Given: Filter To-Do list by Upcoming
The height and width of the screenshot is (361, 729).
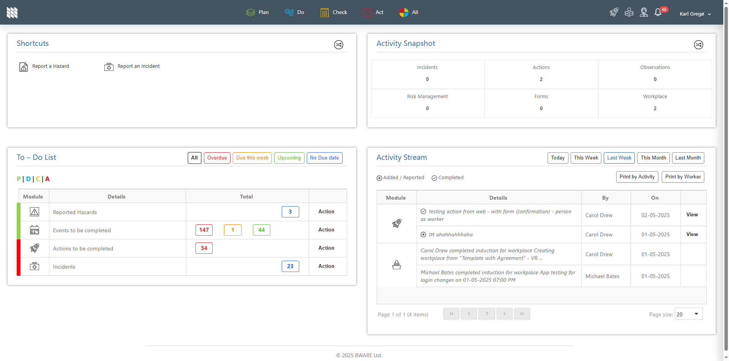Looking at the screenshot, I should coord(289,158).
